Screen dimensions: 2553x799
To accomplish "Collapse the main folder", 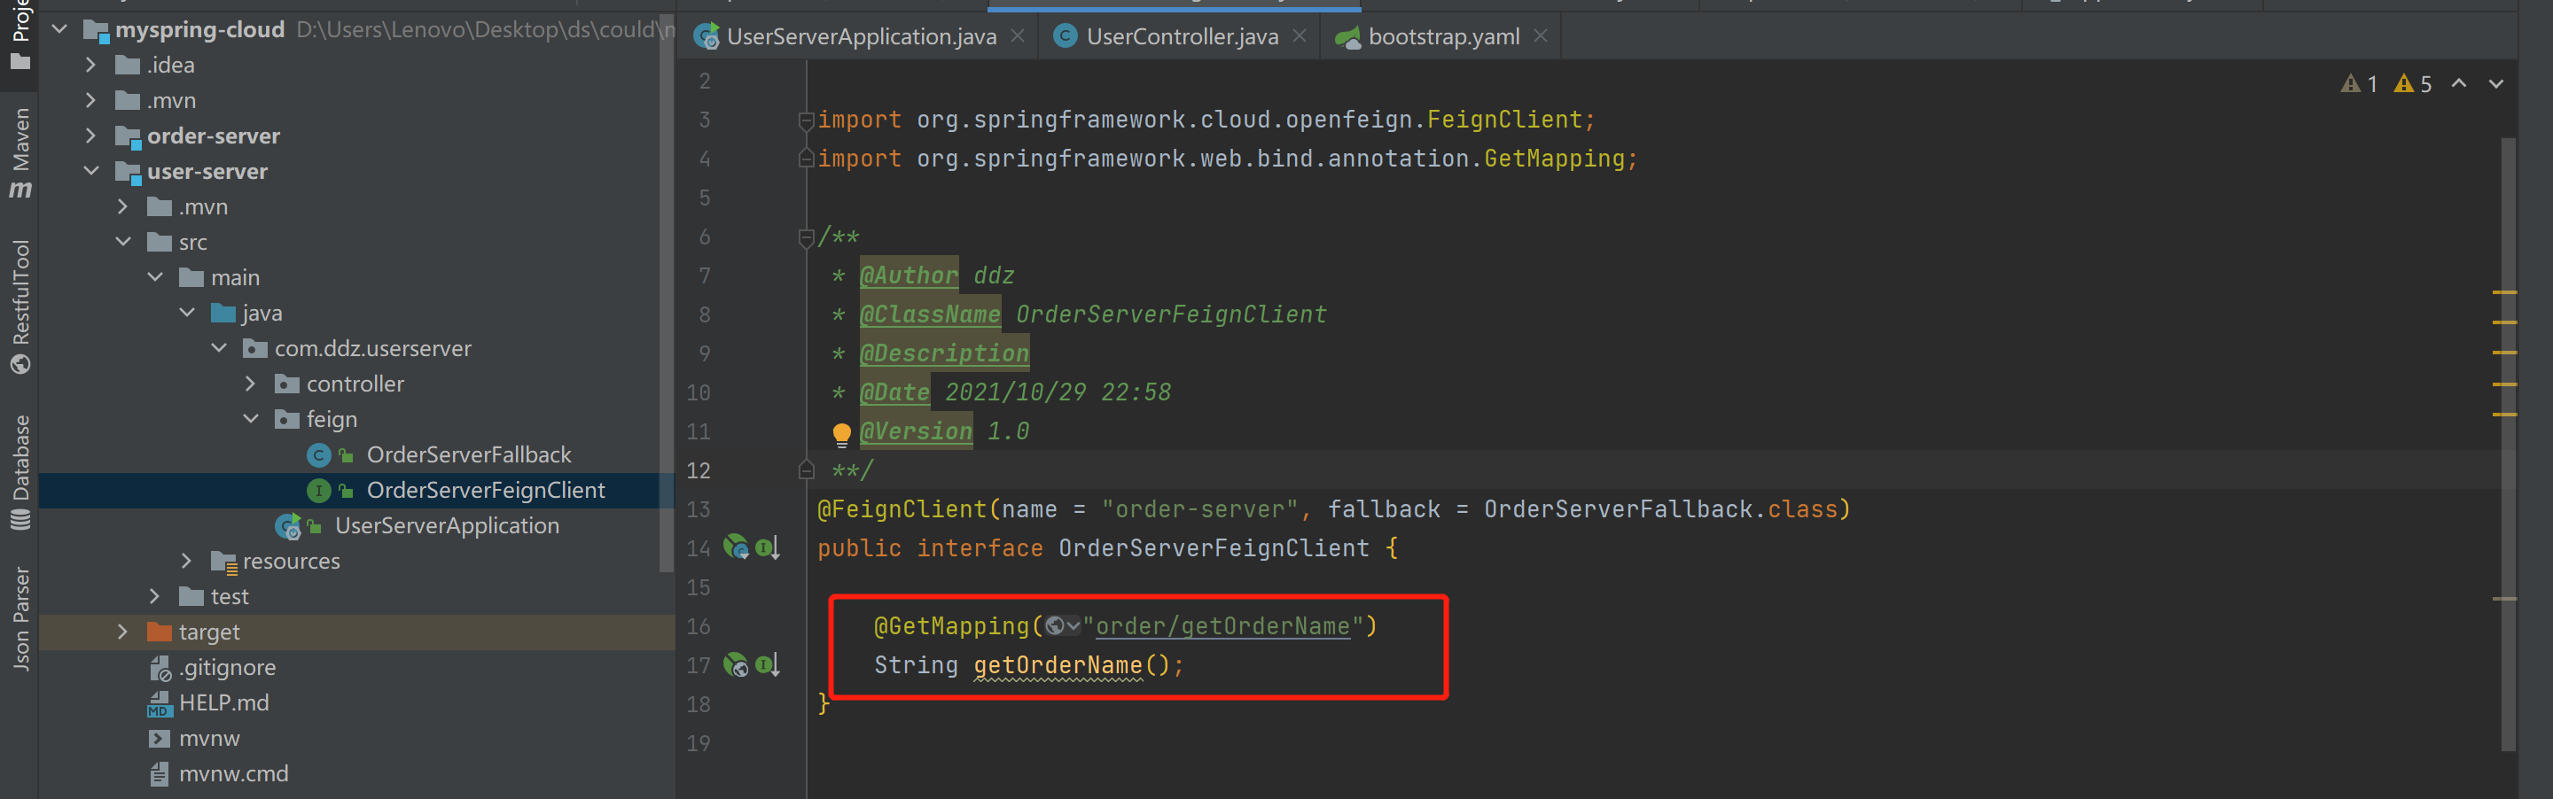I will pyautogui.click(x=156, y=277).
